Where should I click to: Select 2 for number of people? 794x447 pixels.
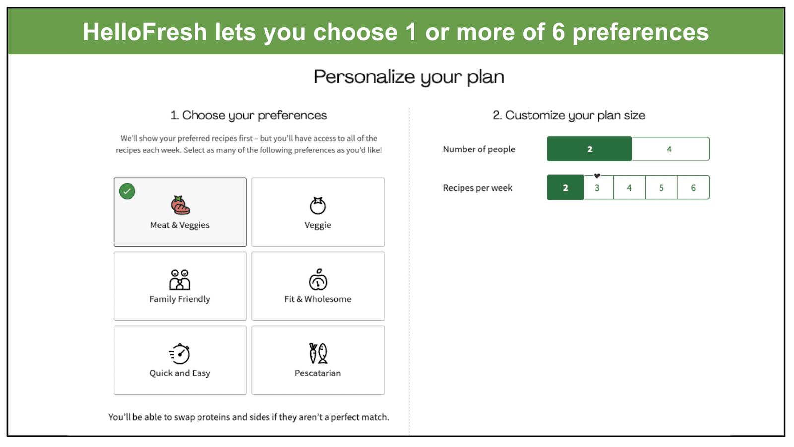pos(590,149)
